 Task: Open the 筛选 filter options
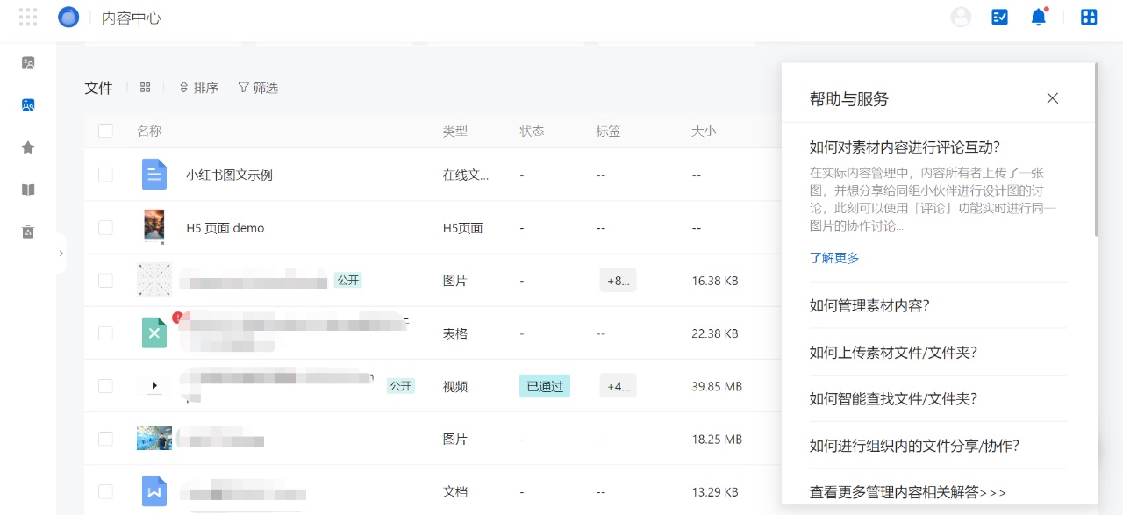click(259, 88)
